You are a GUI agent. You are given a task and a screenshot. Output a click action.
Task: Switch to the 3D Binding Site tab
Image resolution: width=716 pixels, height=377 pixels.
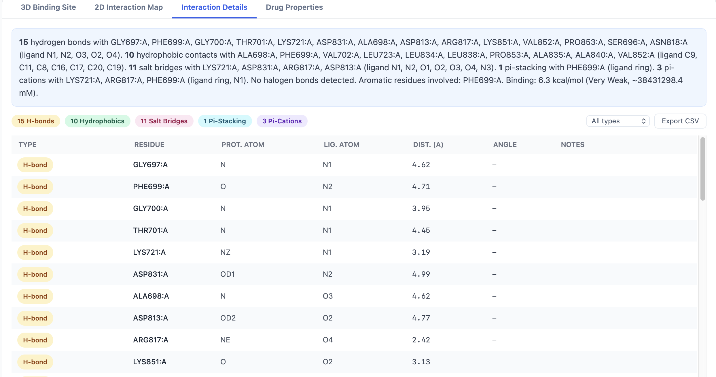pyautogui.click(x=48, y=7)
